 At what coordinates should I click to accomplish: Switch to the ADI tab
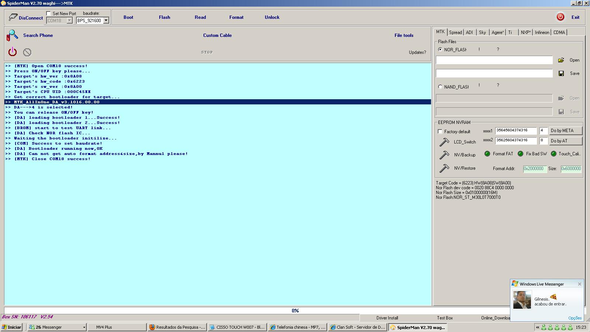click(469, 32)
